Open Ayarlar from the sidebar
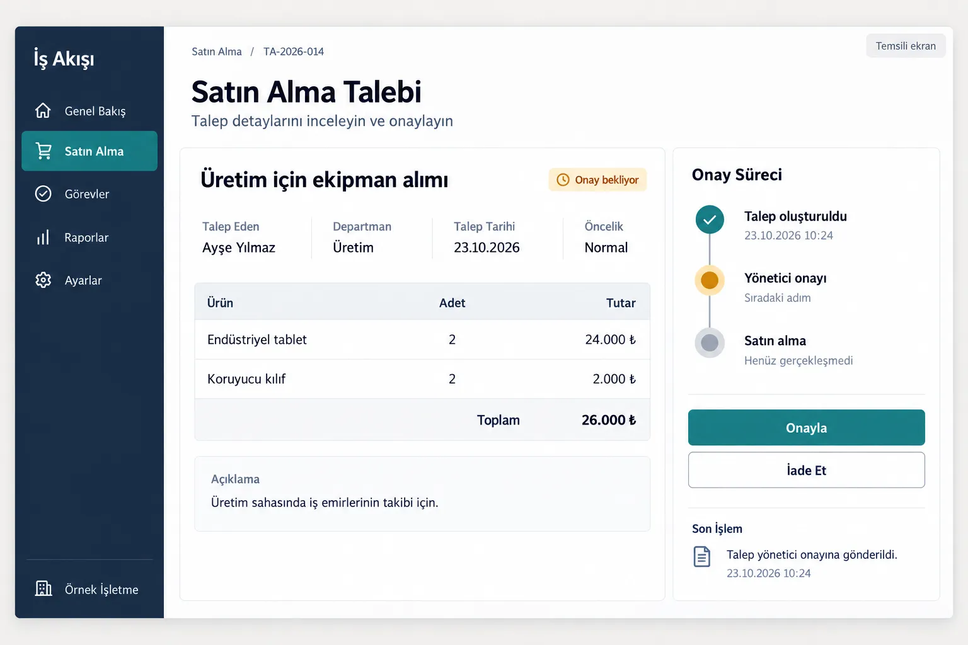This screenshot has height=645, width=968. (89, 280)
